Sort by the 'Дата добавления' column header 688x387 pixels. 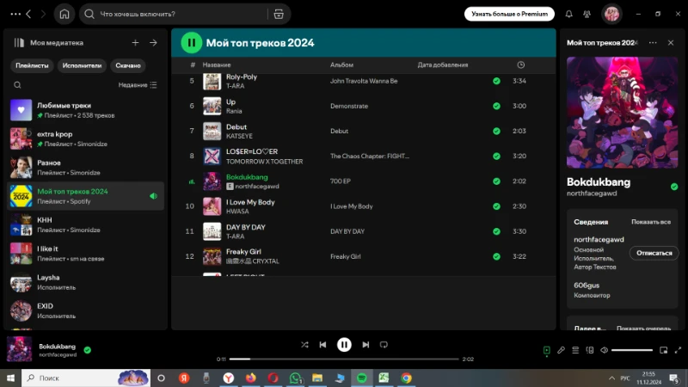pos(442,65)
